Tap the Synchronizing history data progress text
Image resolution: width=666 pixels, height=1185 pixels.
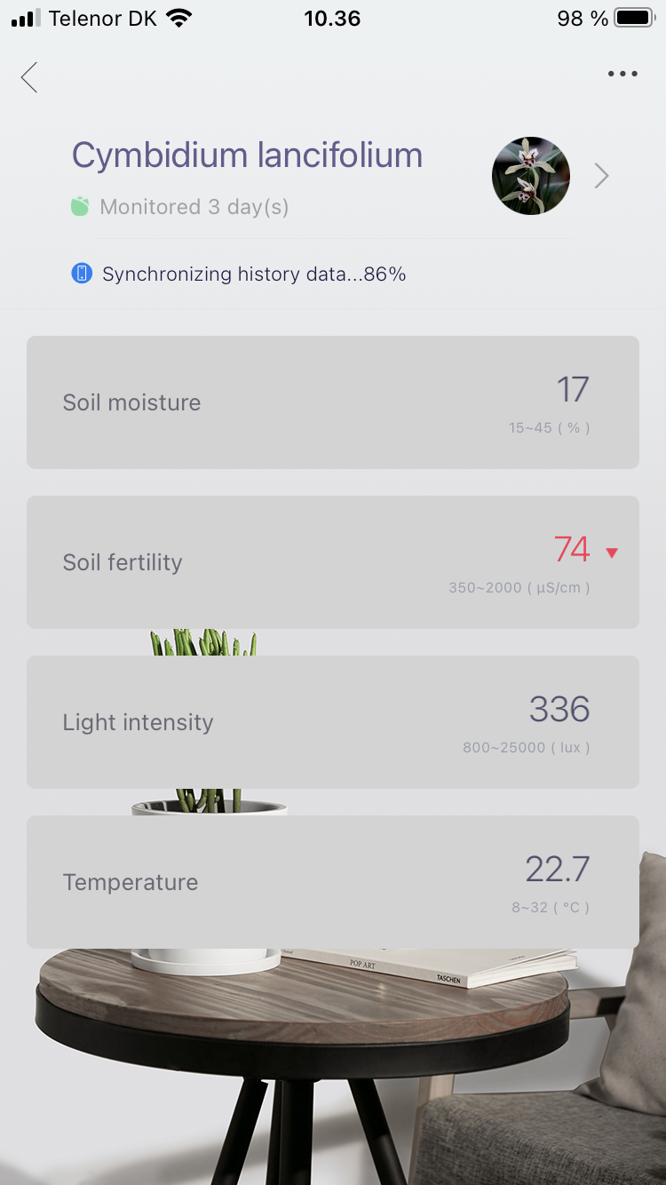click(254, 274)
